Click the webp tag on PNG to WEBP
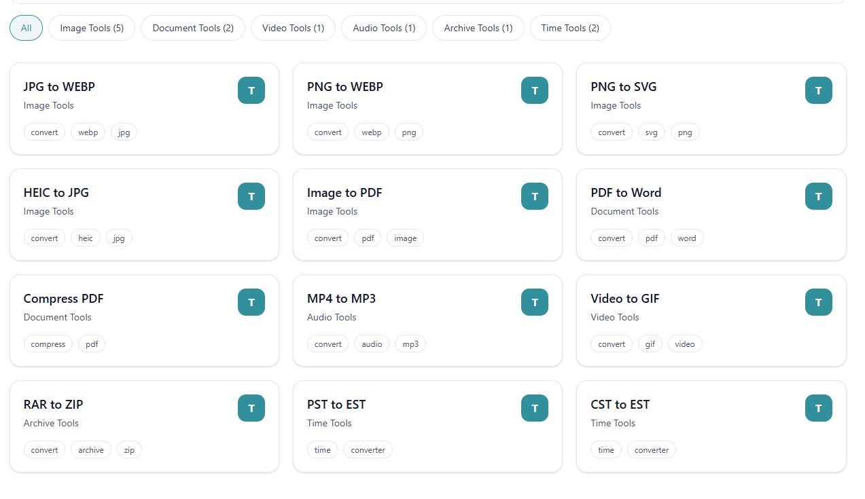 pos(371,132)
